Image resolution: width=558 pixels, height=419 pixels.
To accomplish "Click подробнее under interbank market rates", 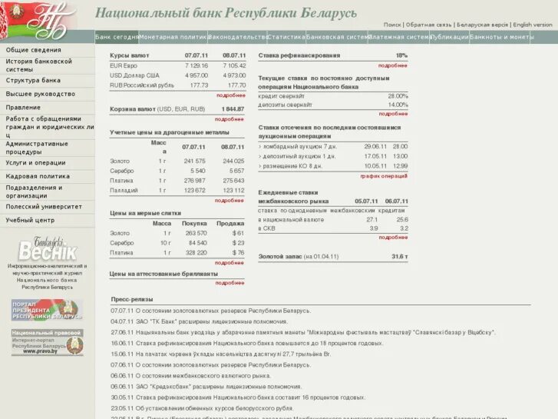I will point(393,237).
